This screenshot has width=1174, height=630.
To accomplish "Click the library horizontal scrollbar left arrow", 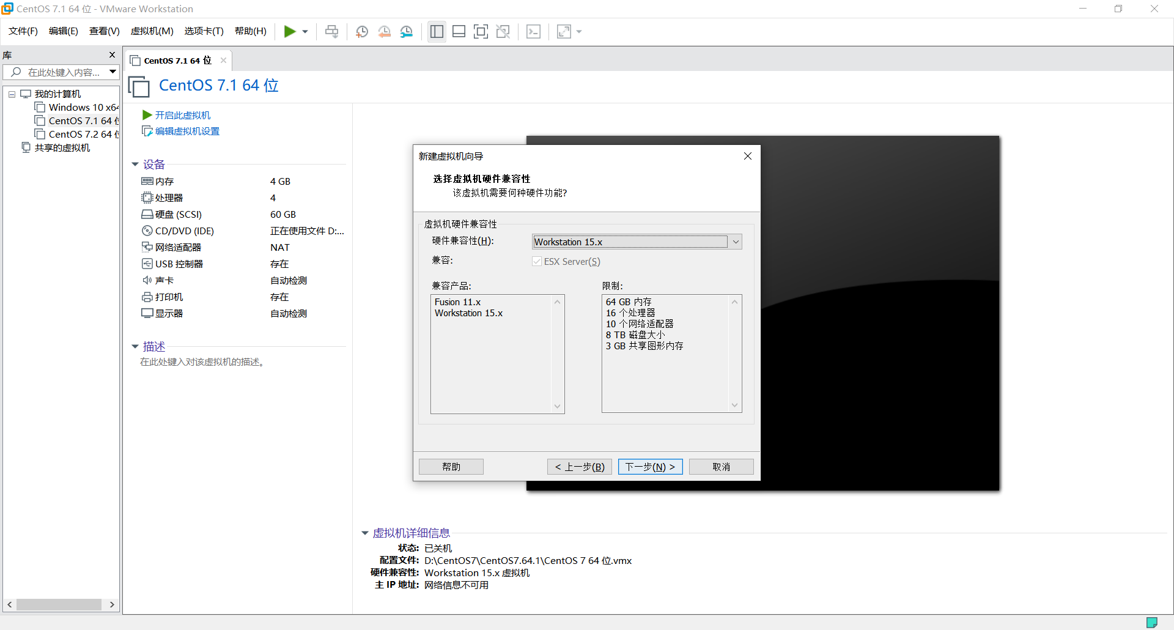I will tap(10, 604).
